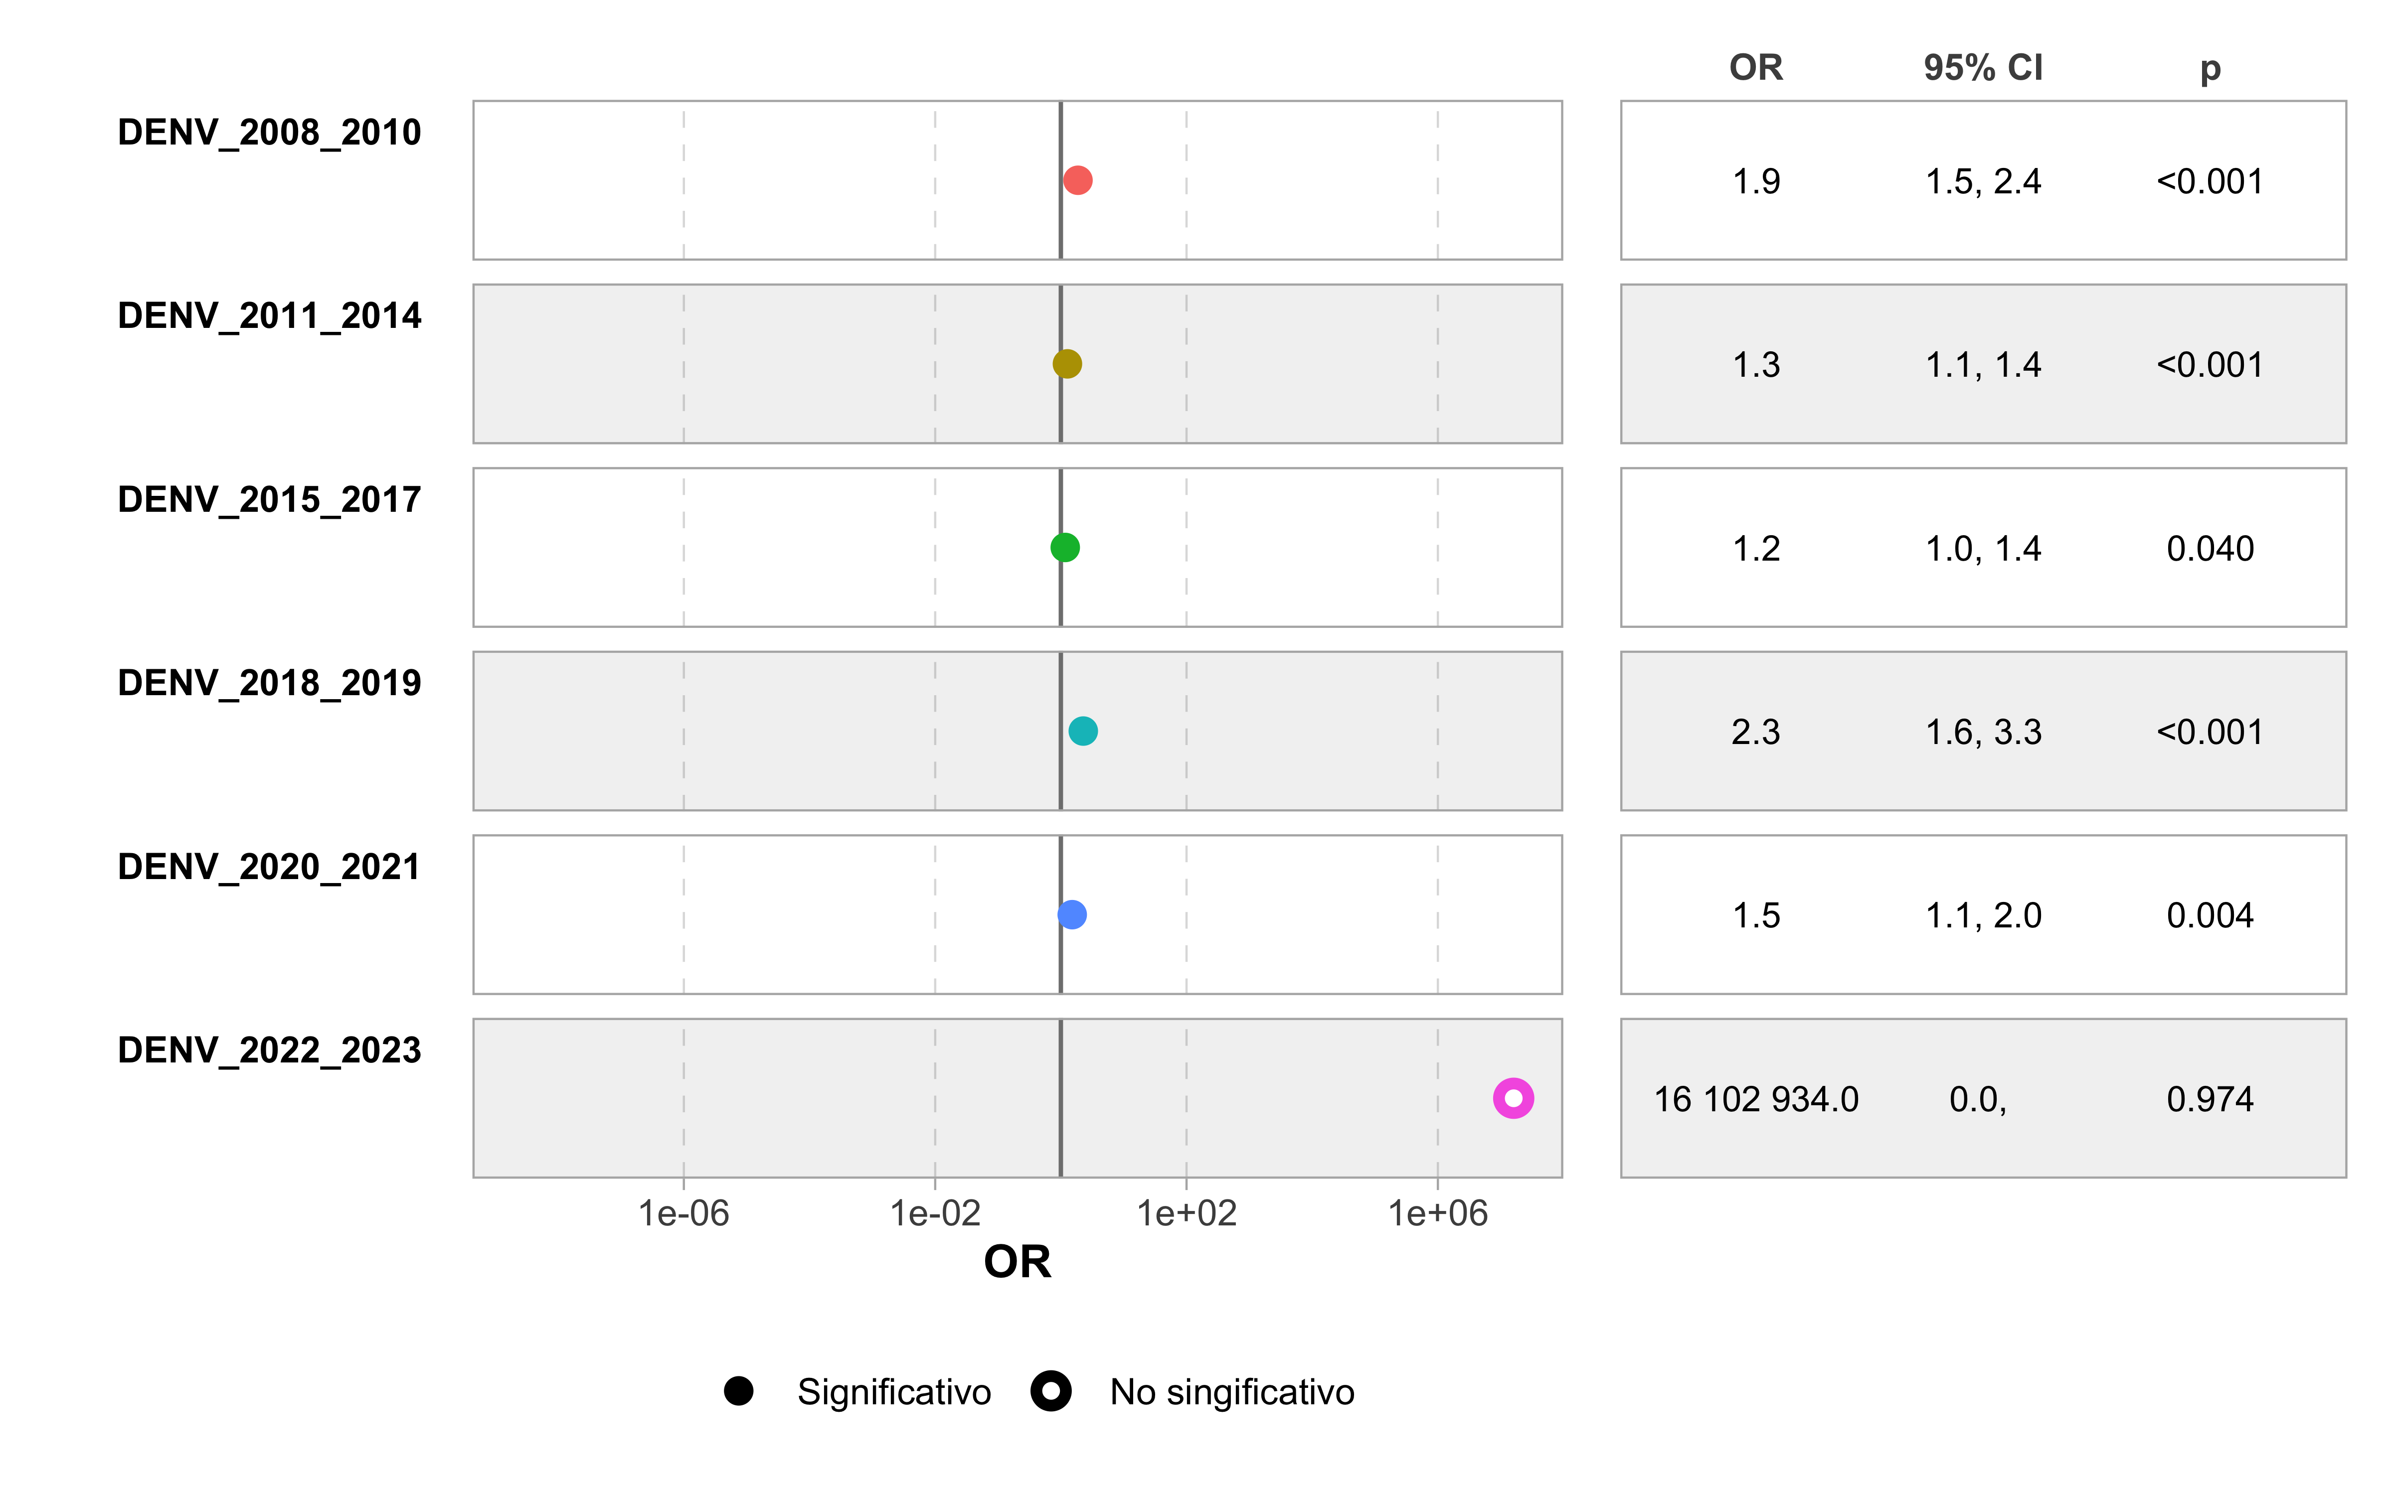
Task: Click the hollow No significativo legend marker
Action: [1051, 1391]
